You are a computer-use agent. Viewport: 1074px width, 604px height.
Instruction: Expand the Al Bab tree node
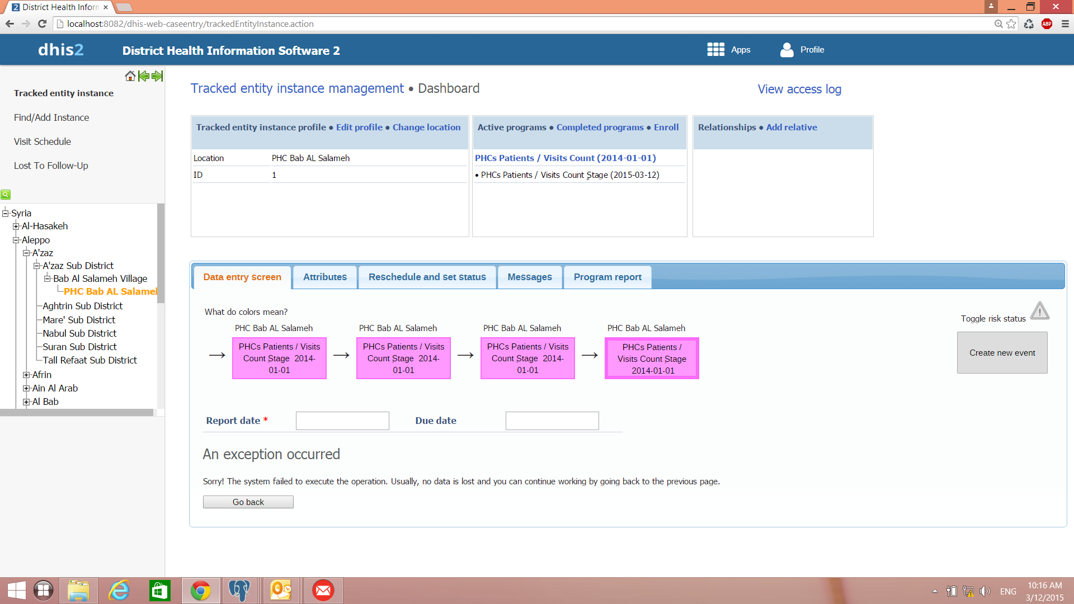(26, 402)
